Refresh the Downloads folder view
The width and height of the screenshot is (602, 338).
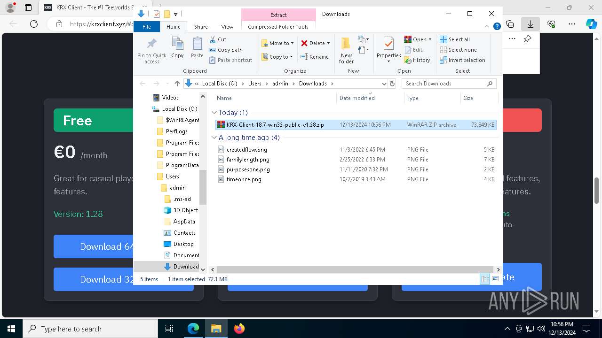392,84
